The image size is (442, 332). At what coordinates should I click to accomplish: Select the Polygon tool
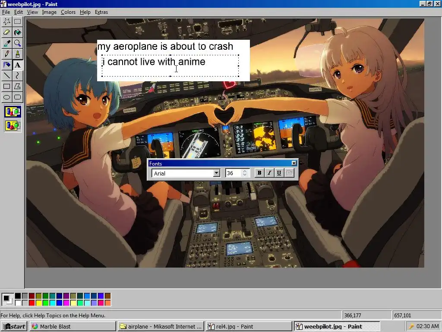coord(17,86)
